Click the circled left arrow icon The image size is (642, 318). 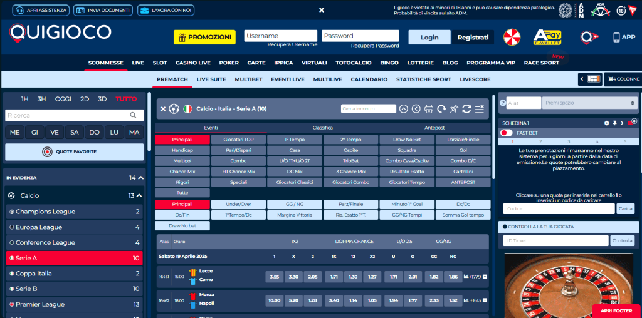tap(416, 109)
